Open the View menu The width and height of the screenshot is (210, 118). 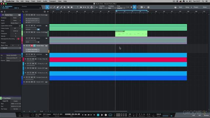click(60, 1)
